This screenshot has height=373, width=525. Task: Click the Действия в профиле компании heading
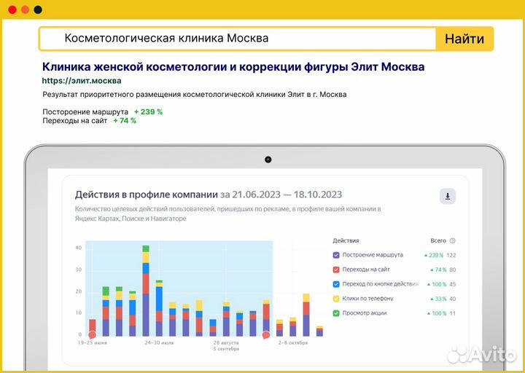(147, 195)
